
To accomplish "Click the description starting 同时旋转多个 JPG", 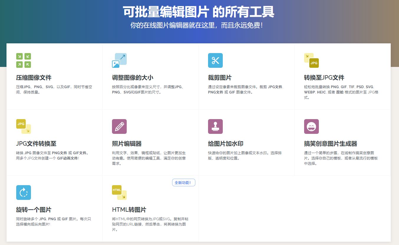I will 54,222.
